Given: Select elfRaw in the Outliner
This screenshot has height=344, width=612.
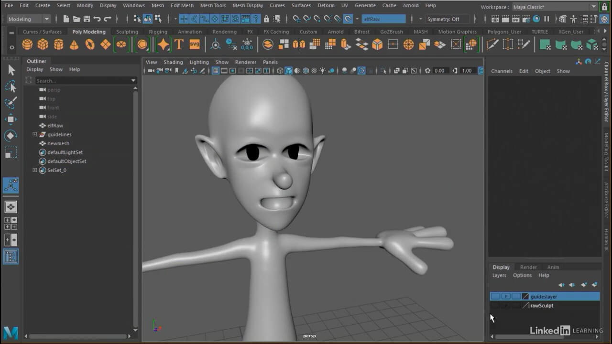Looking at the screenshot, I should point(55,126).
